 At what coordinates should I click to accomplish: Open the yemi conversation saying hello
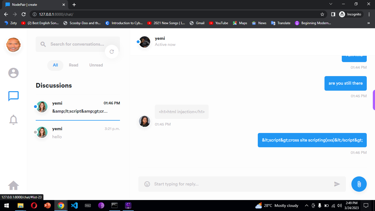pyautogui.click(x=78, y=133)
